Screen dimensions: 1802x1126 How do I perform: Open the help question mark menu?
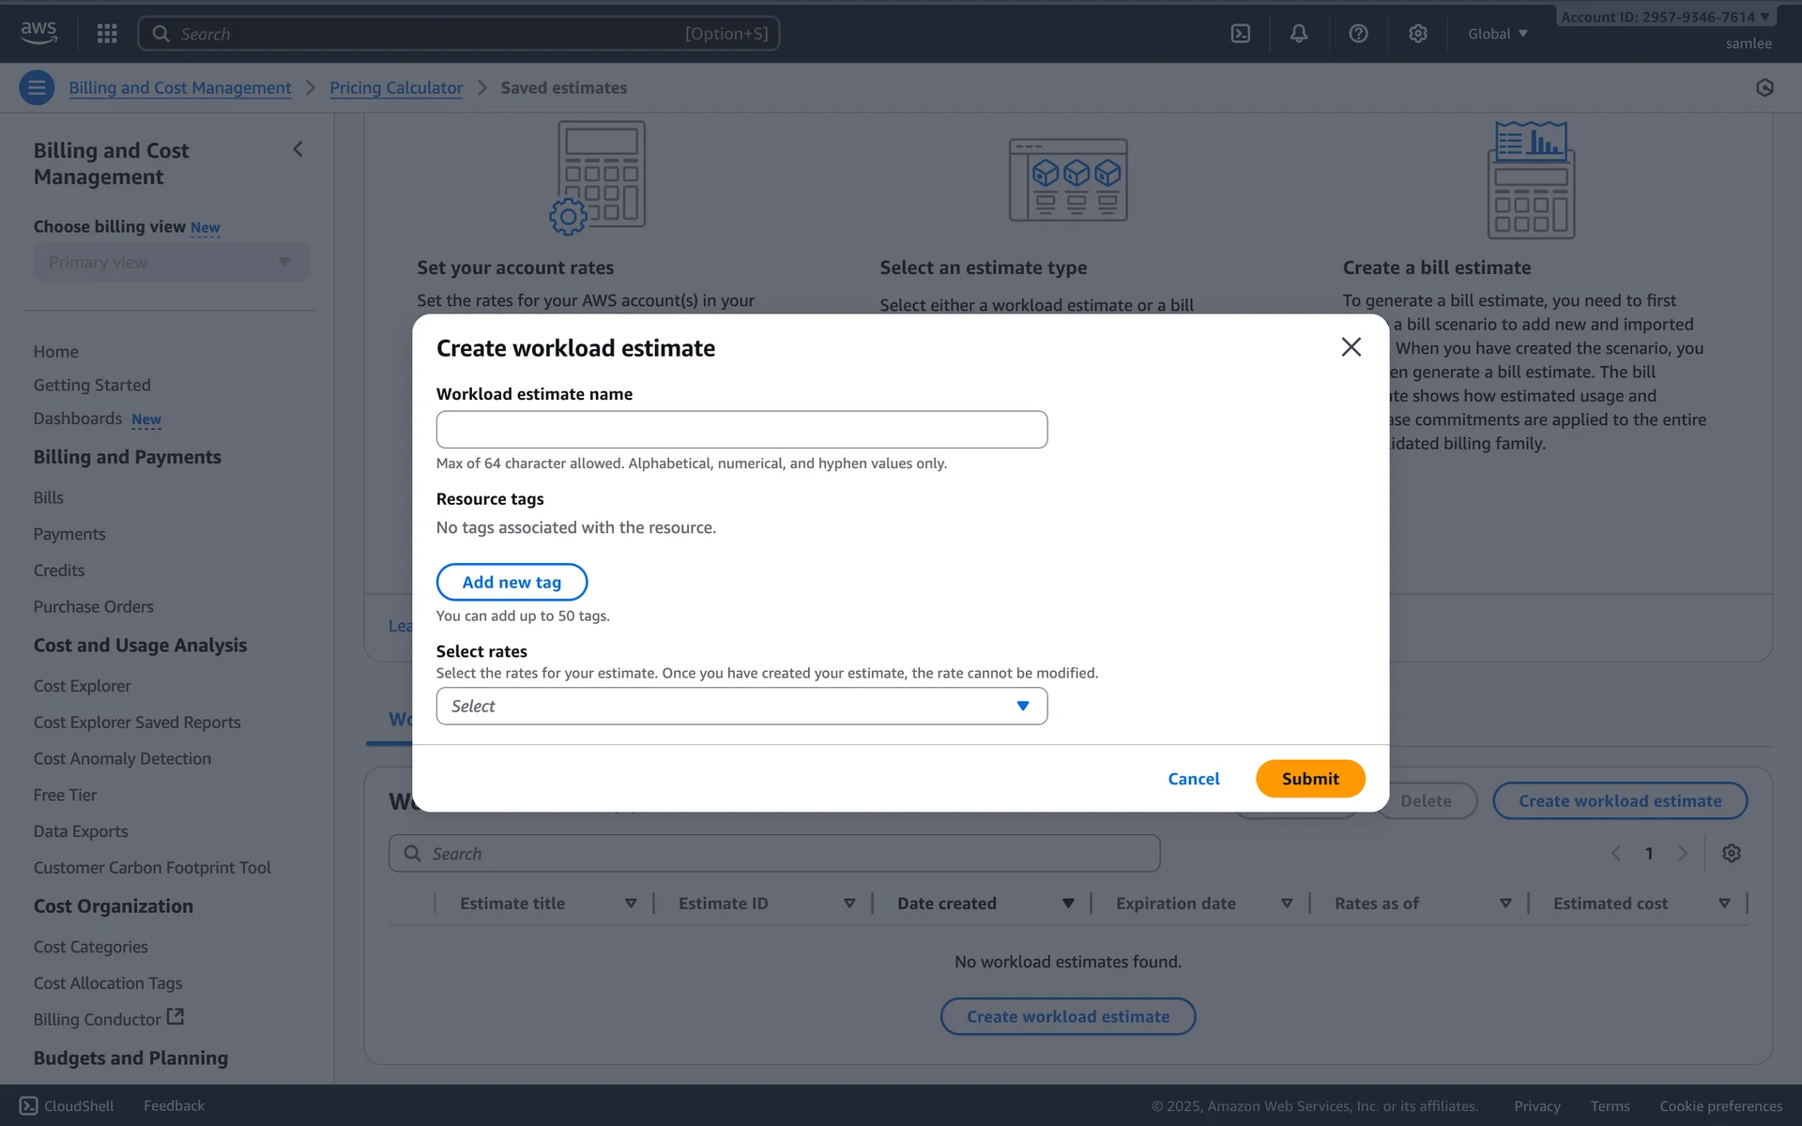[x=1357, y=34]
